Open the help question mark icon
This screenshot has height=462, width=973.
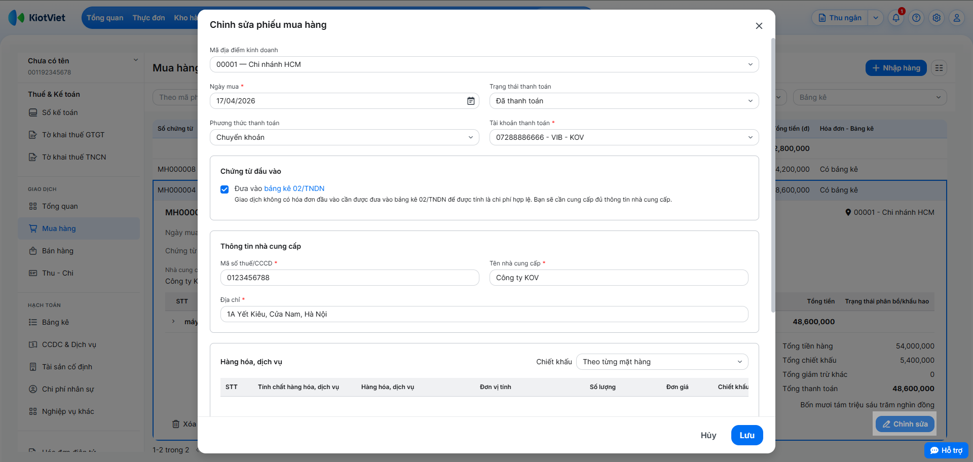coord(916,18)
